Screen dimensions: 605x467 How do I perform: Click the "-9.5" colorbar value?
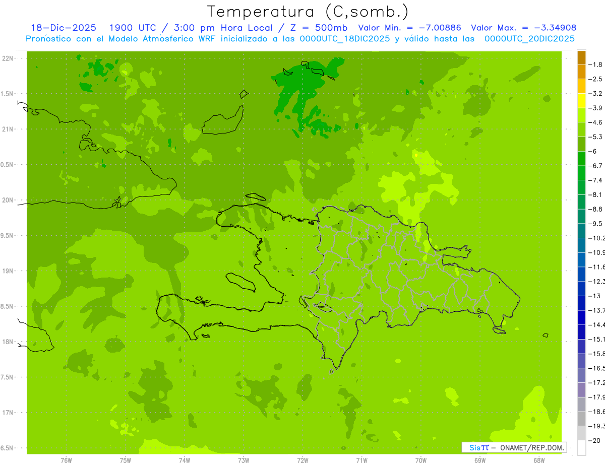595,224
